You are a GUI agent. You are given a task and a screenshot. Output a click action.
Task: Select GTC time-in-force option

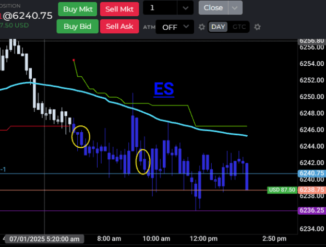click(x=239, y=27)
